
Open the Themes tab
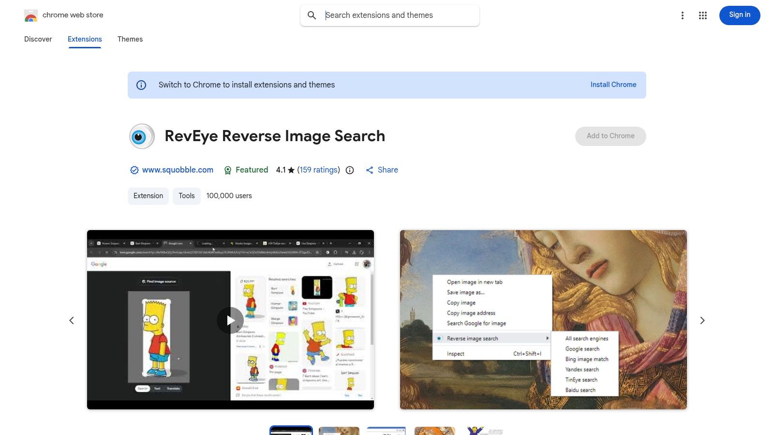click(130, 39)
